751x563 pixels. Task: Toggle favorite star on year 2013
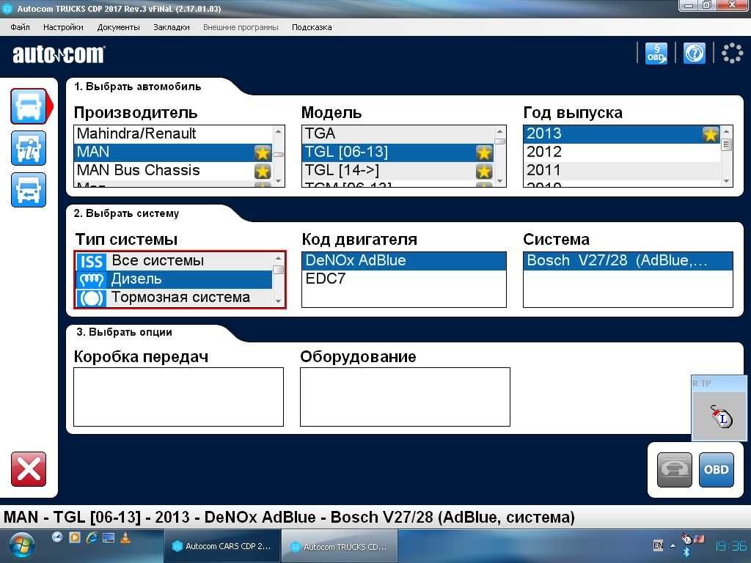coord(710,134)
